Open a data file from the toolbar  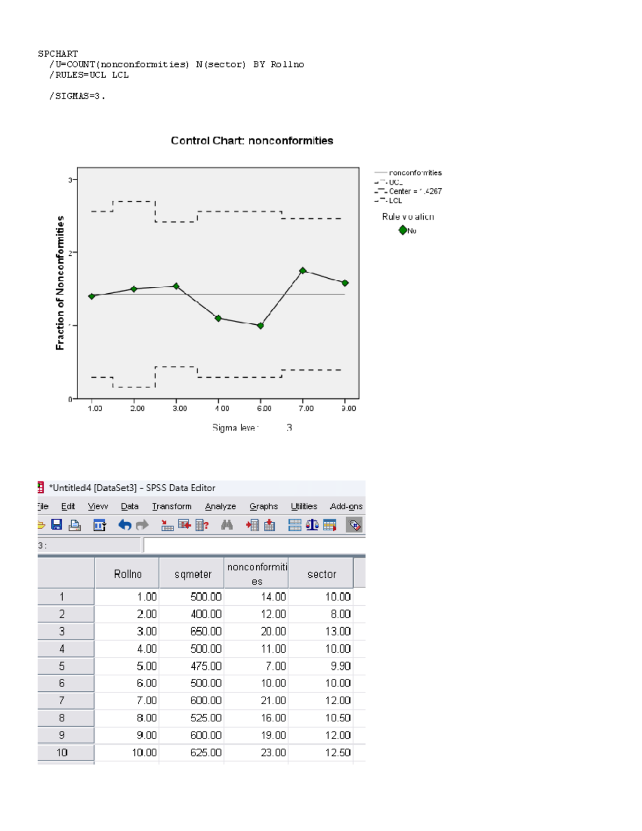click(41, 525)
